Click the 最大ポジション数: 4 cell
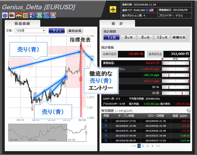Image resolution: width=197 pixels, height=155 pixels. click(x=139, y=16)
